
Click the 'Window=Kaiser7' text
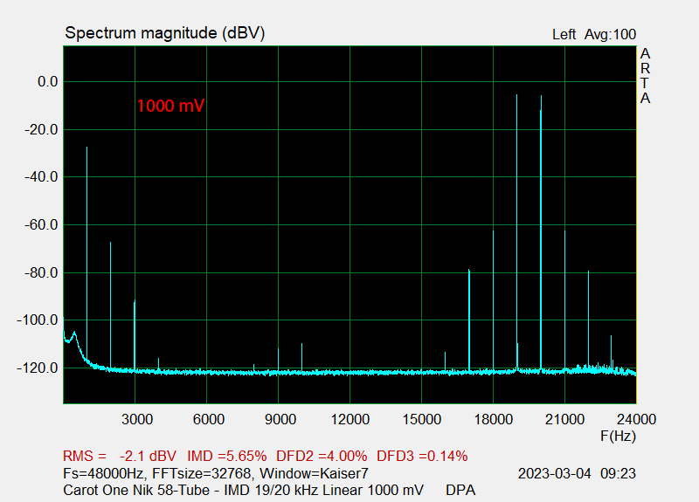[314, 473]
